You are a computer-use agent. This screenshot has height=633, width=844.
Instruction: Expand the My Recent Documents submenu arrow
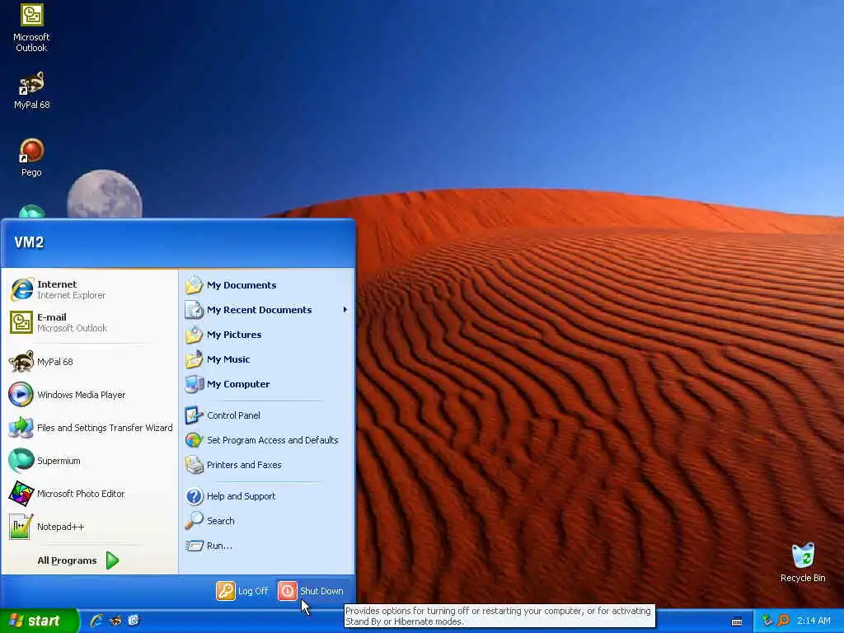[345, 310]
